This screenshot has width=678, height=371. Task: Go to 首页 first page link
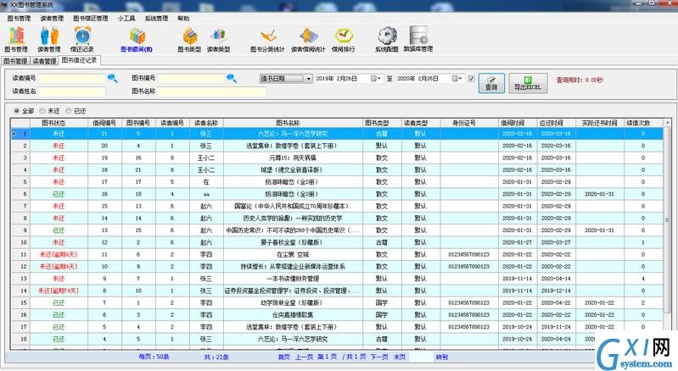(x=283, y=357)
